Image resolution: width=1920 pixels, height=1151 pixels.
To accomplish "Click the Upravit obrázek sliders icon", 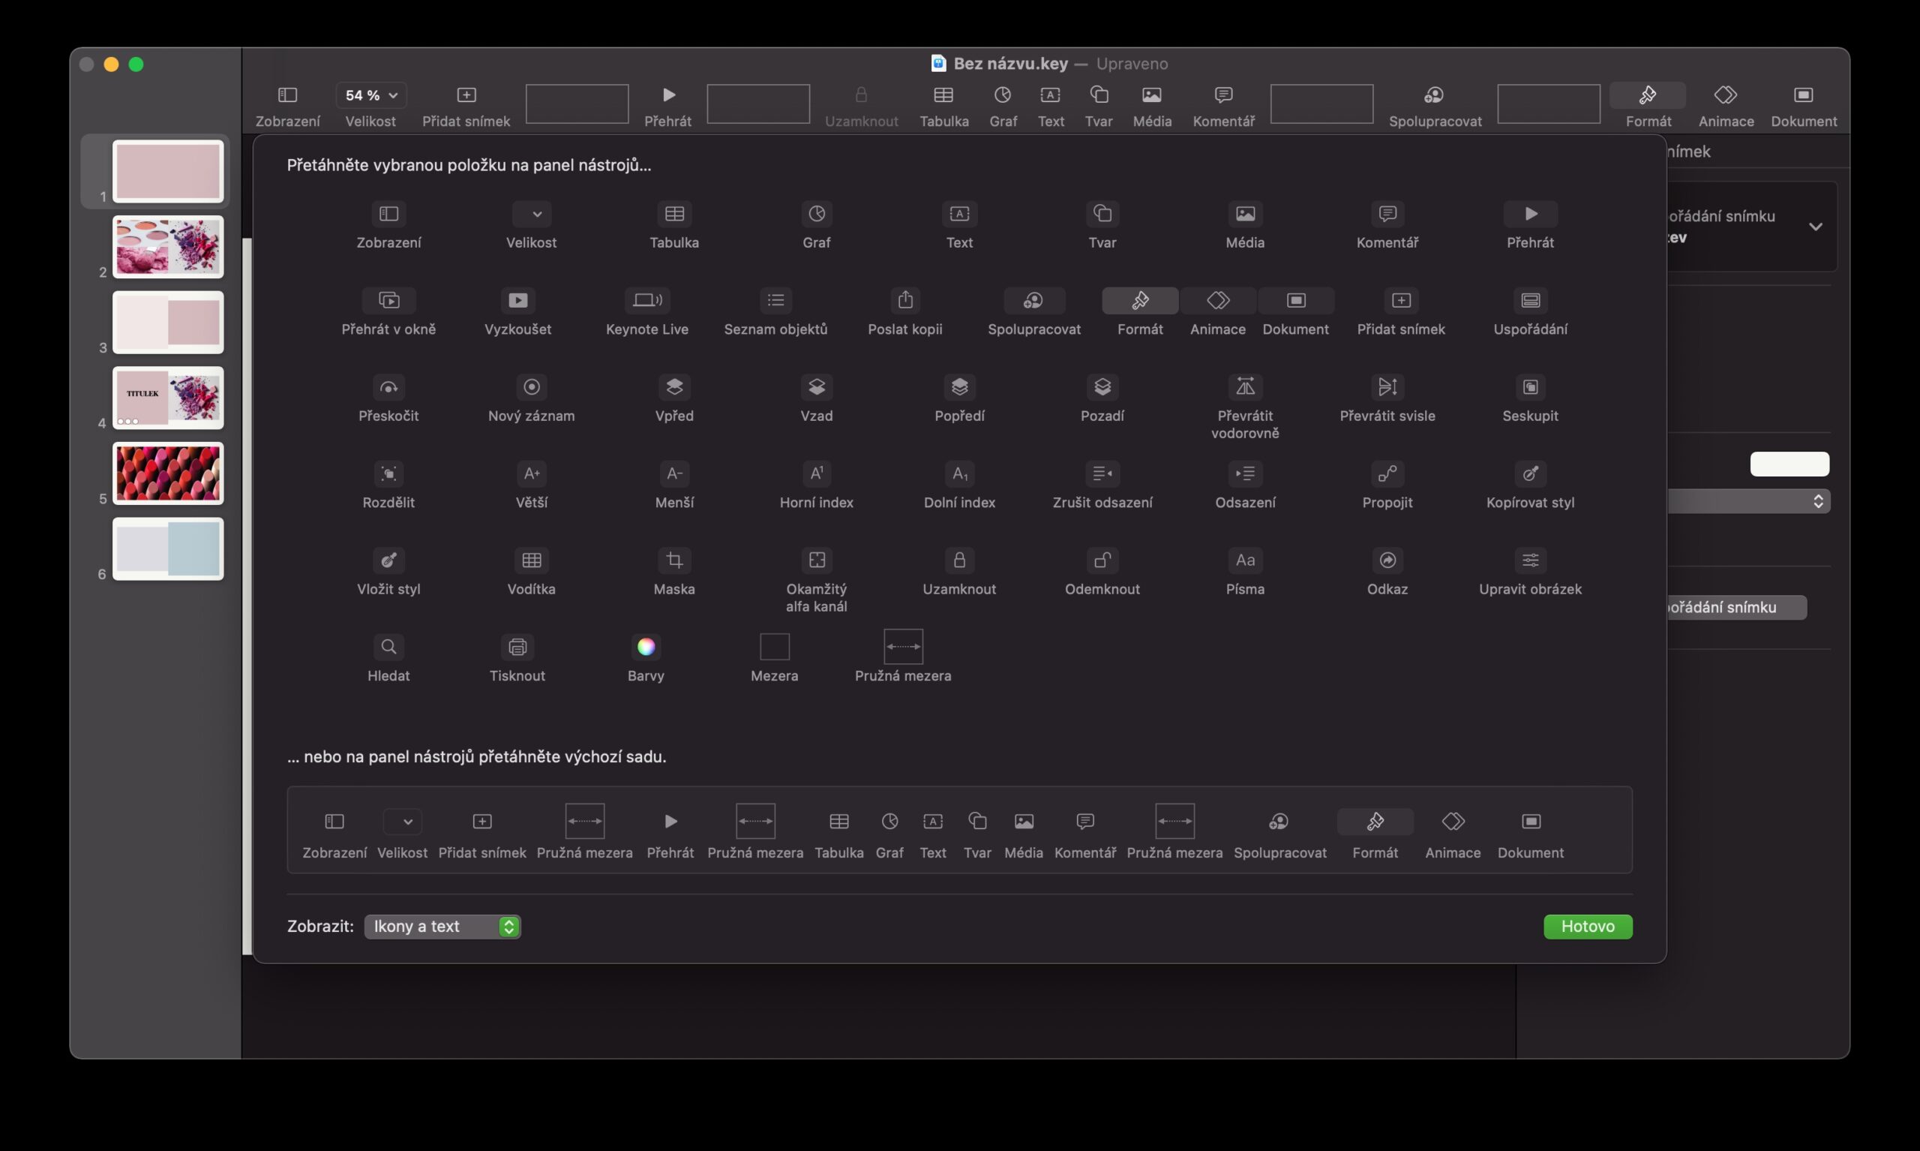I will pos(1529,560).
